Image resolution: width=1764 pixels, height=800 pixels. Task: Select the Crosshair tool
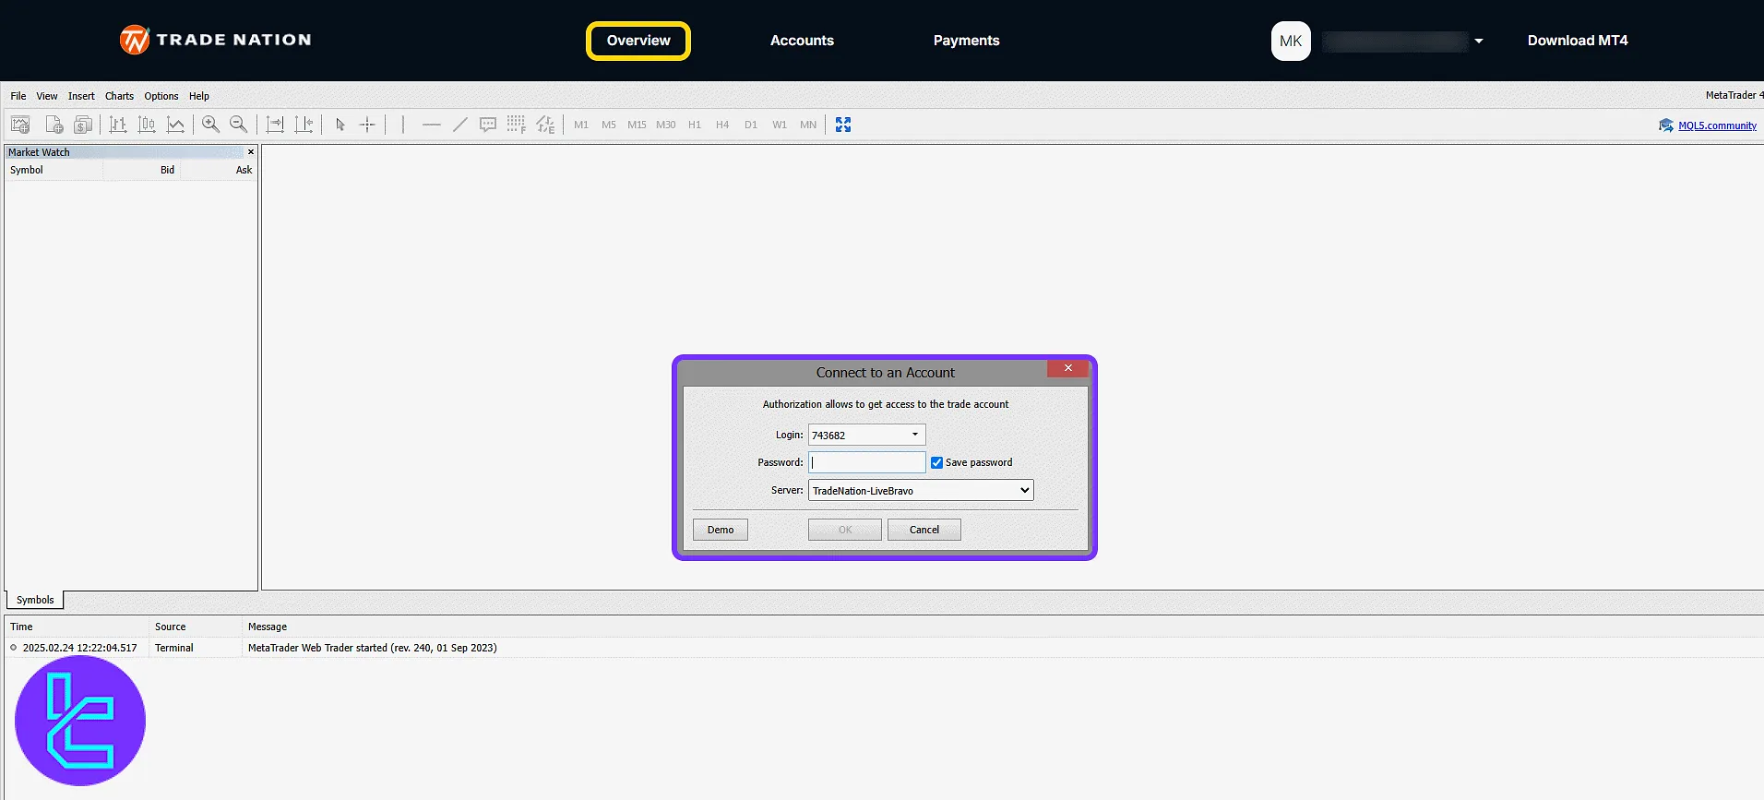click(367, 125)
